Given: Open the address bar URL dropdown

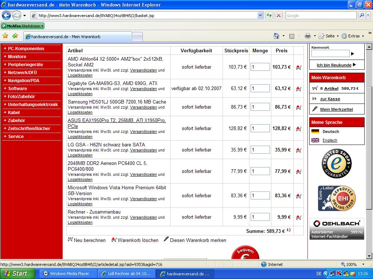Looking at the screenshot, I should [x=260, y=15].
